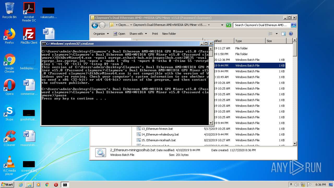Toggle the Explorer preview pane button

click(x=284, y=34)
